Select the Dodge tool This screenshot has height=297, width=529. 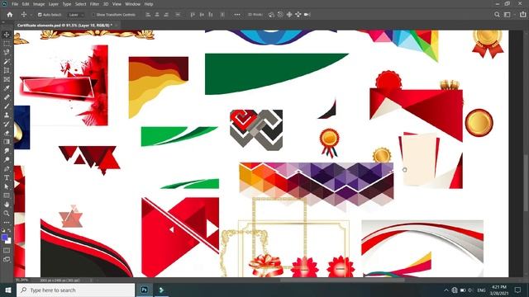(x=7, y=159)
